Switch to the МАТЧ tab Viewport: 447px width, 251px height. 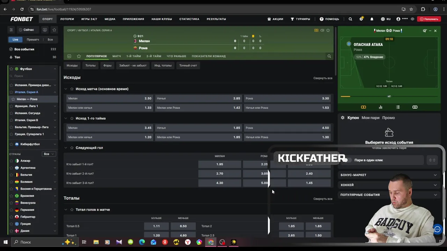pyautogui.click(x=117, y=56)
